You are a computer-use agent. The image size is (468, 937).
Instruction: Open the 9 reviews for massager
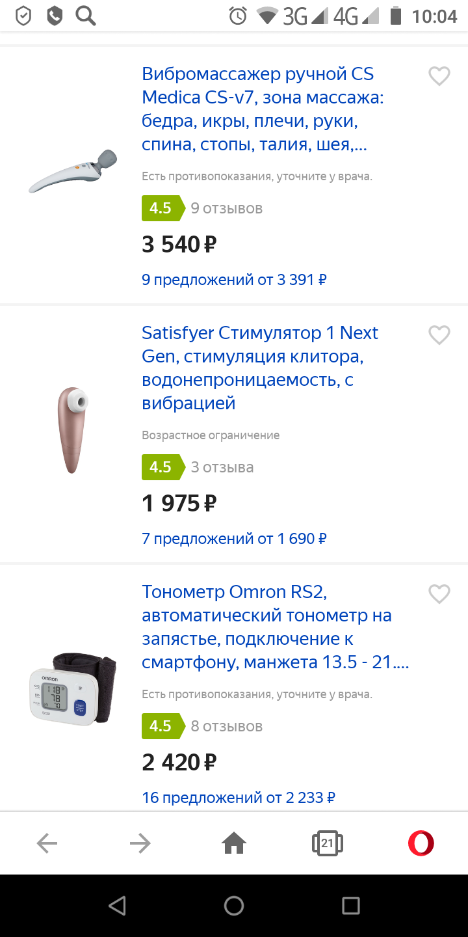[x=226, y=208]
